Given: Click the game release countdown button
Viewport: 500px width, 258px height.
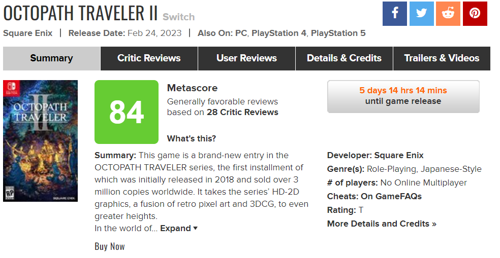Looking at the screenshot, I should 403,96.
